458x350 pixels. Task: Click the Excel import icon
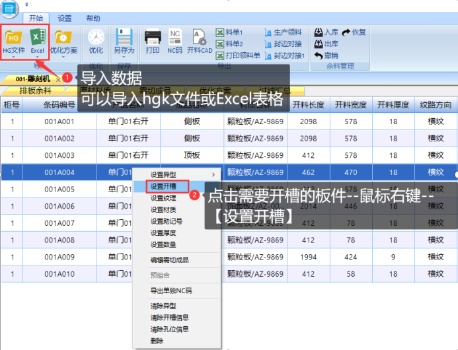(38, 37)
